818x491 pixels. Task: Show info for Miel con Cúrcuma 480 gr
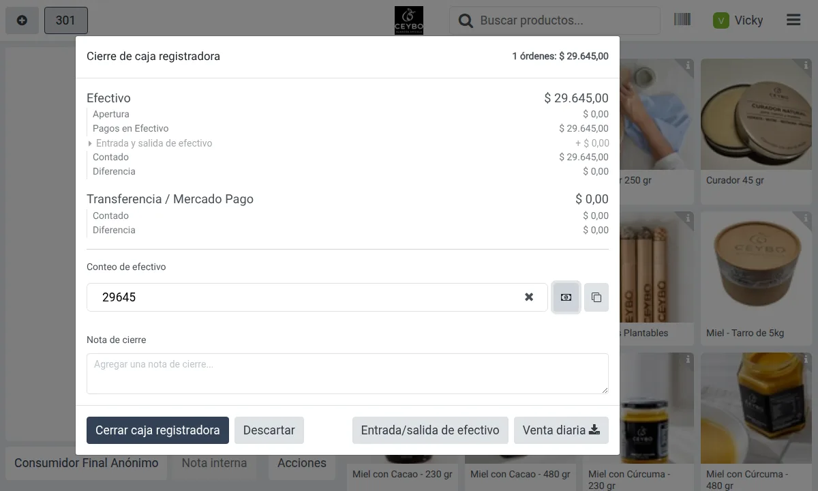(x=806, y=359)
